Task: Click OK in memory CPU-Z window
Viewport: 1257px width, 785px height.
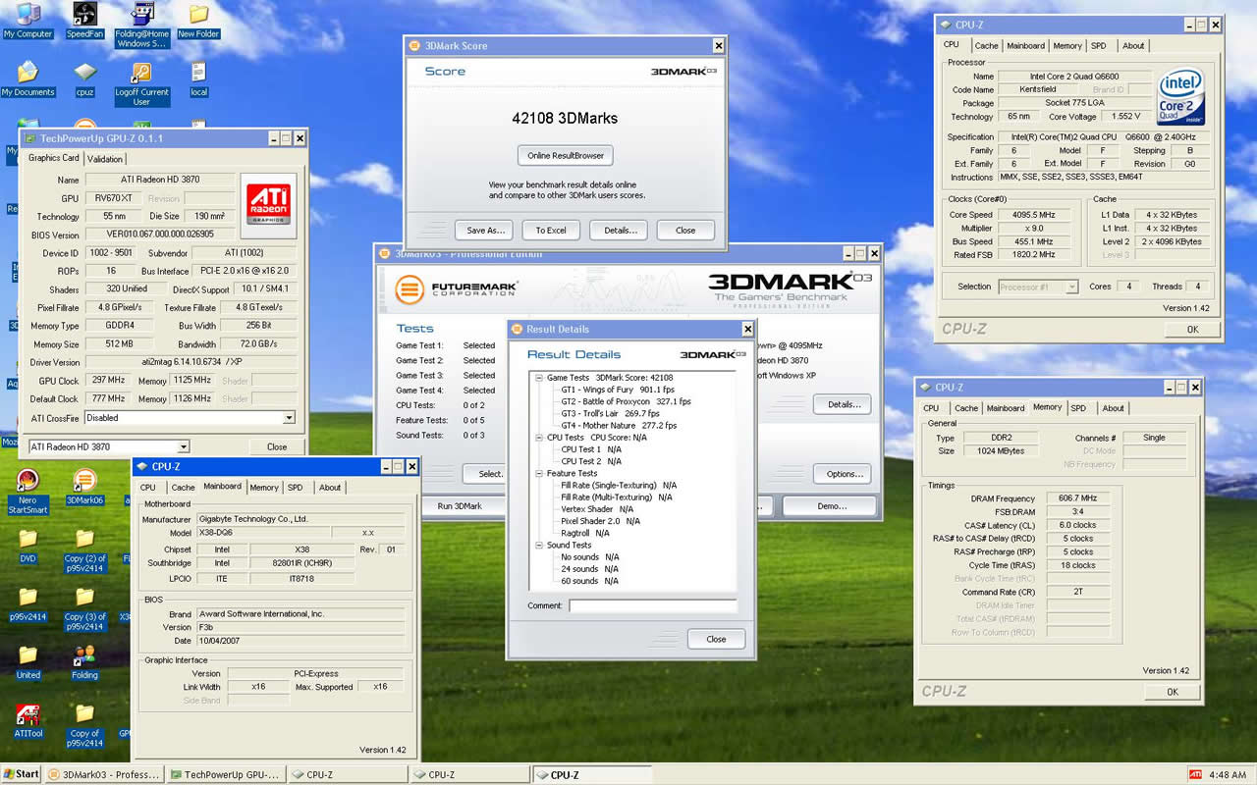Action: coord(1172,692)
